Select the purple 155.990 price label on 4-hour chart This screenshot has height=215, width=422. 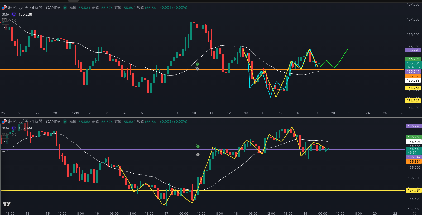click(x=413, y=50)
